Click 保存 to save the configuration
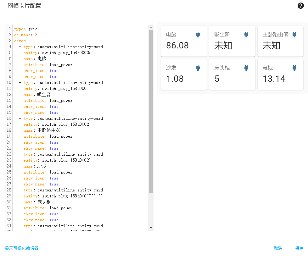 pos(299,248)
